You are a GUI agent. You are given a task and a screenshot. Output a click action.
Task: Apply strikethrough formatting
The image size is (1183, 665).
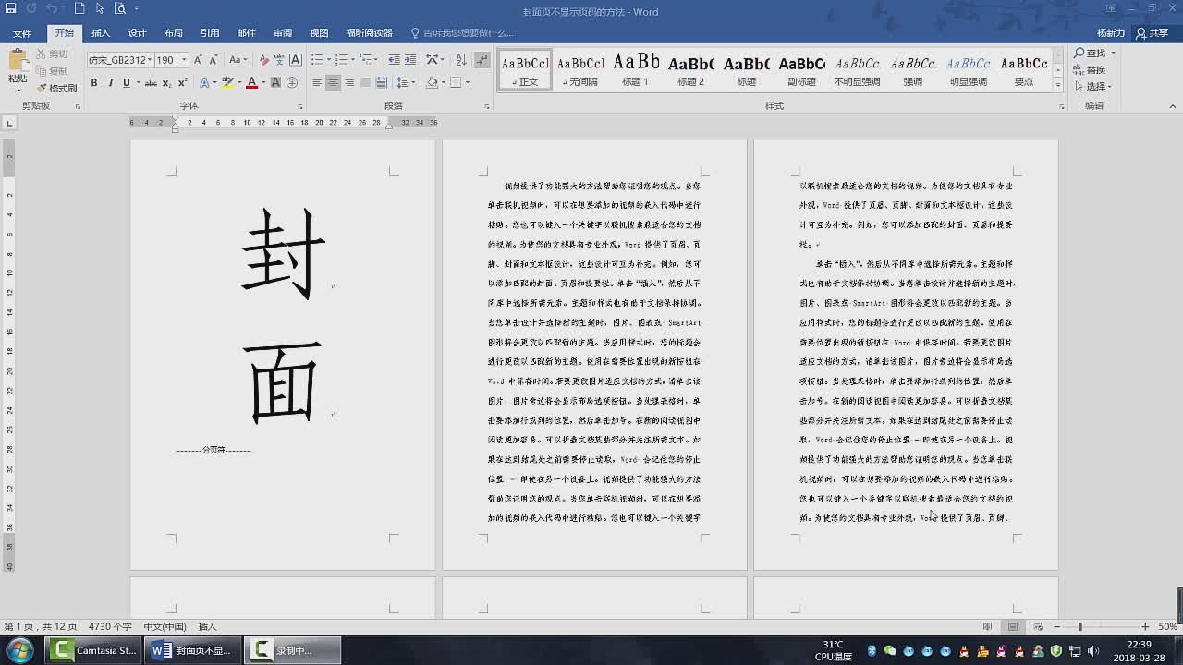[x=151, y=83]
